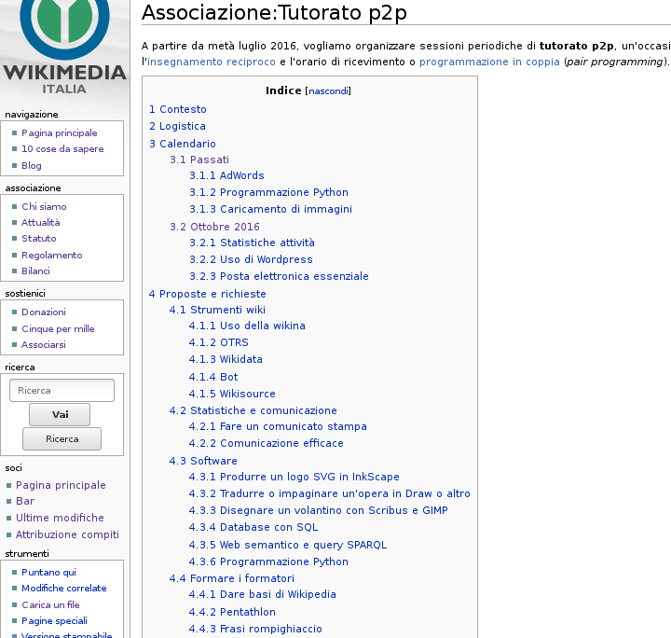
Task: Select Statuto in the associazione menu
Action: (39, 239)
